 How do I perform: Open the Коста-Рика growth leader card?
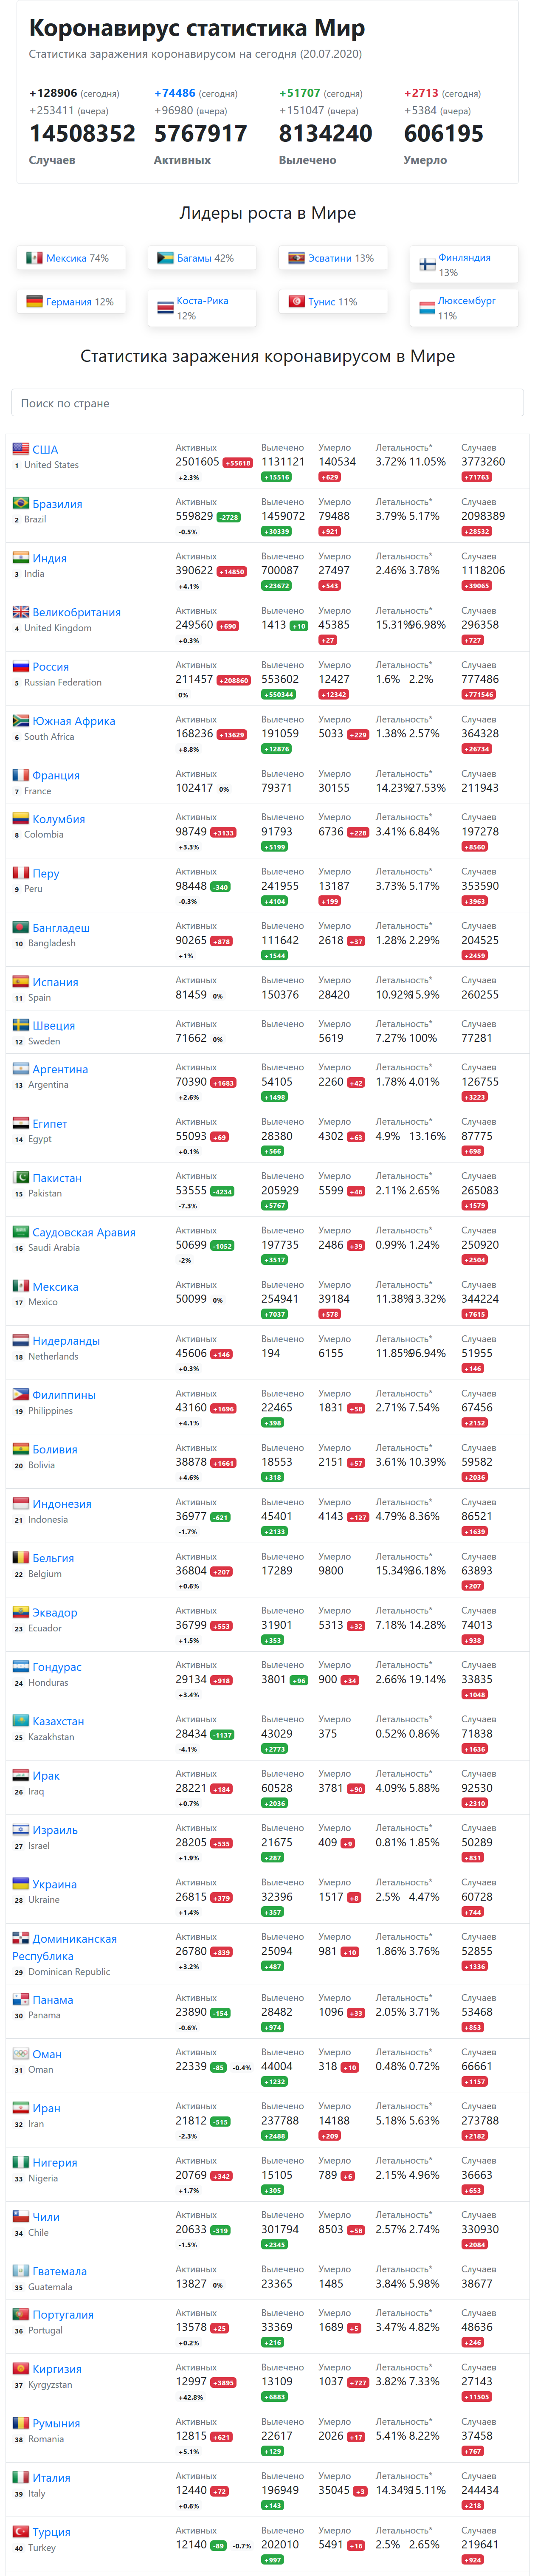pos(202,308)
